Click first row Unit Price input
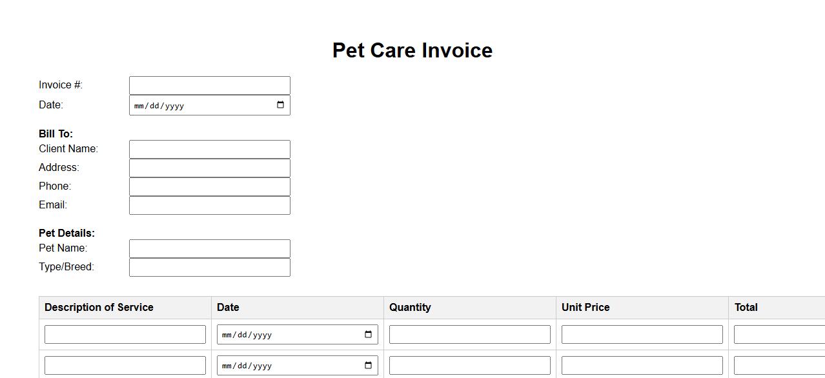Viewport: 825px width, 378px height. point(642,334)
